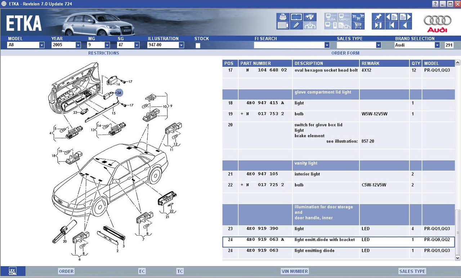Image resolution: width=461 pixels, height=278 pixels.
Task: Go to previous illustration page icon
Action: point(391,17)
